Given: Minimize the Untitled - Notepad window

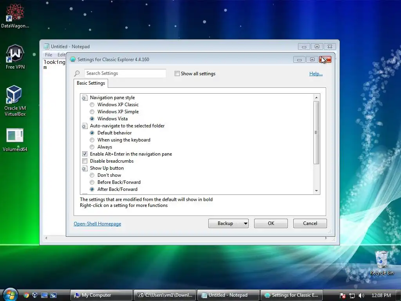Looking at the screenshot, I should (304, 47).
